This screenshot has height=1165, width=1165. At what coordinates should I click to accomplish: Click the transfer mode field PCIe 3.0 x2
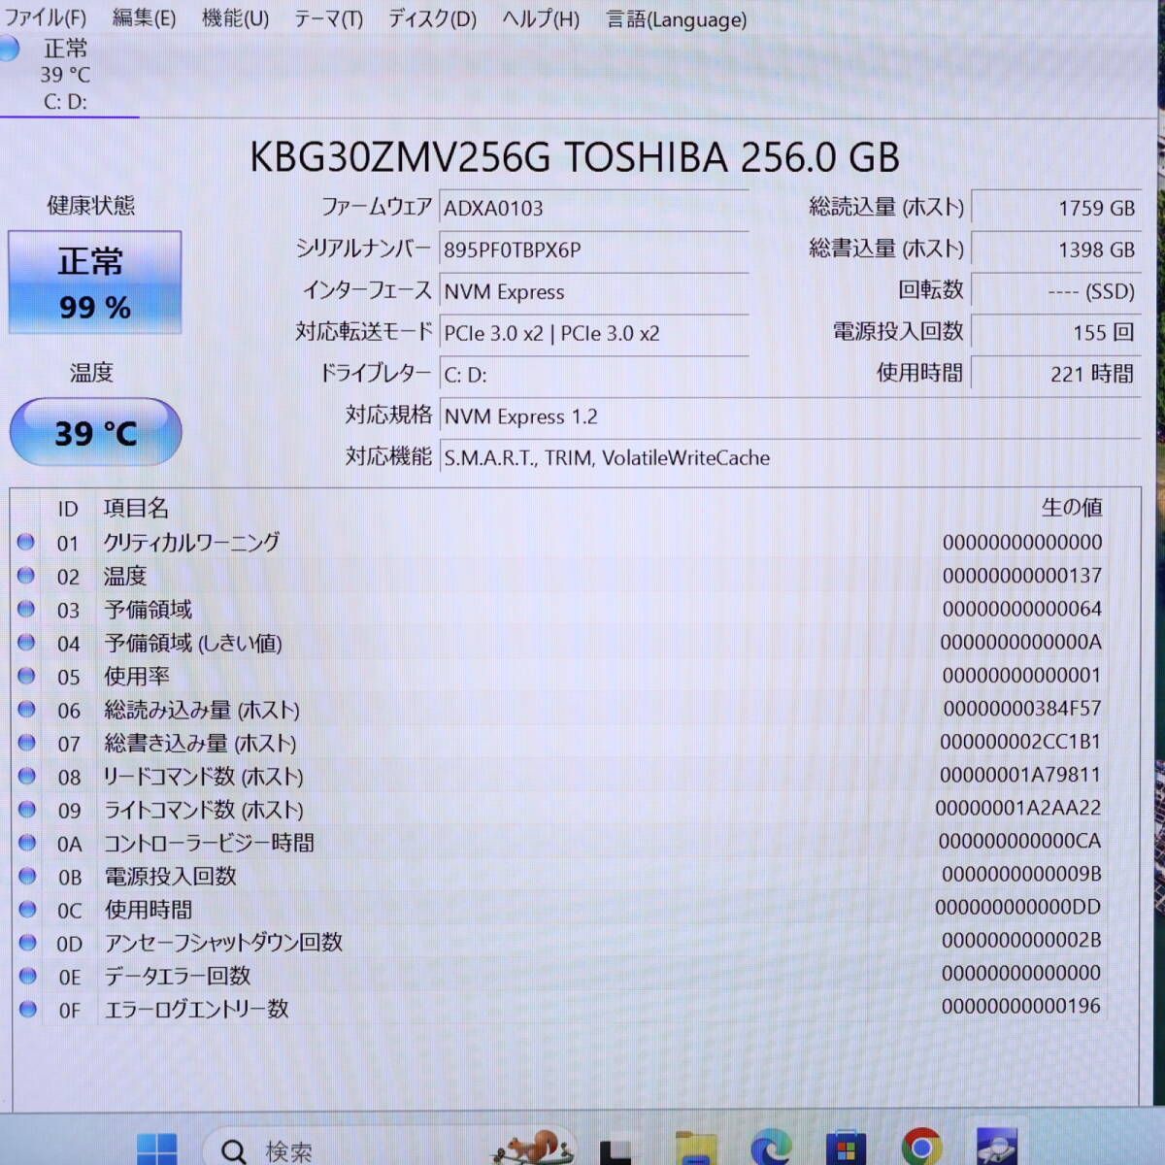594,333
